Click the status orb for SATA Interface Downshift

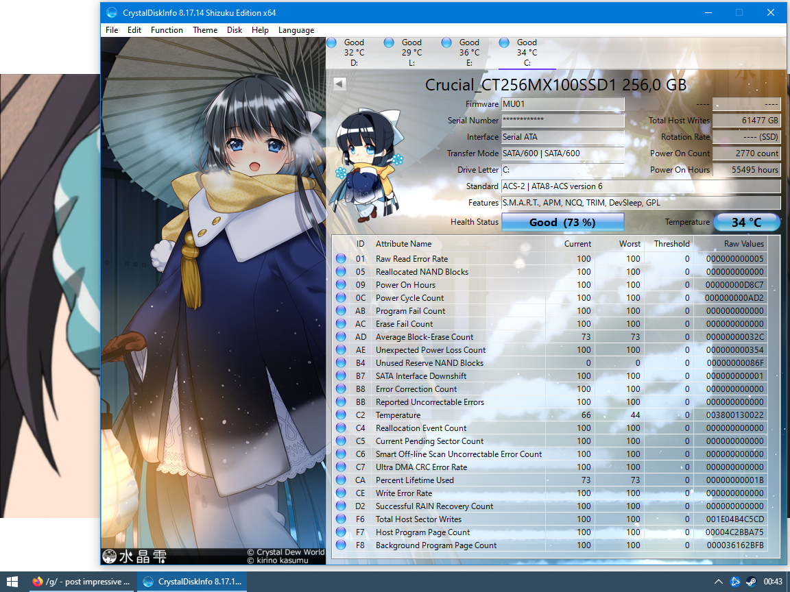(x=341, y=376)
